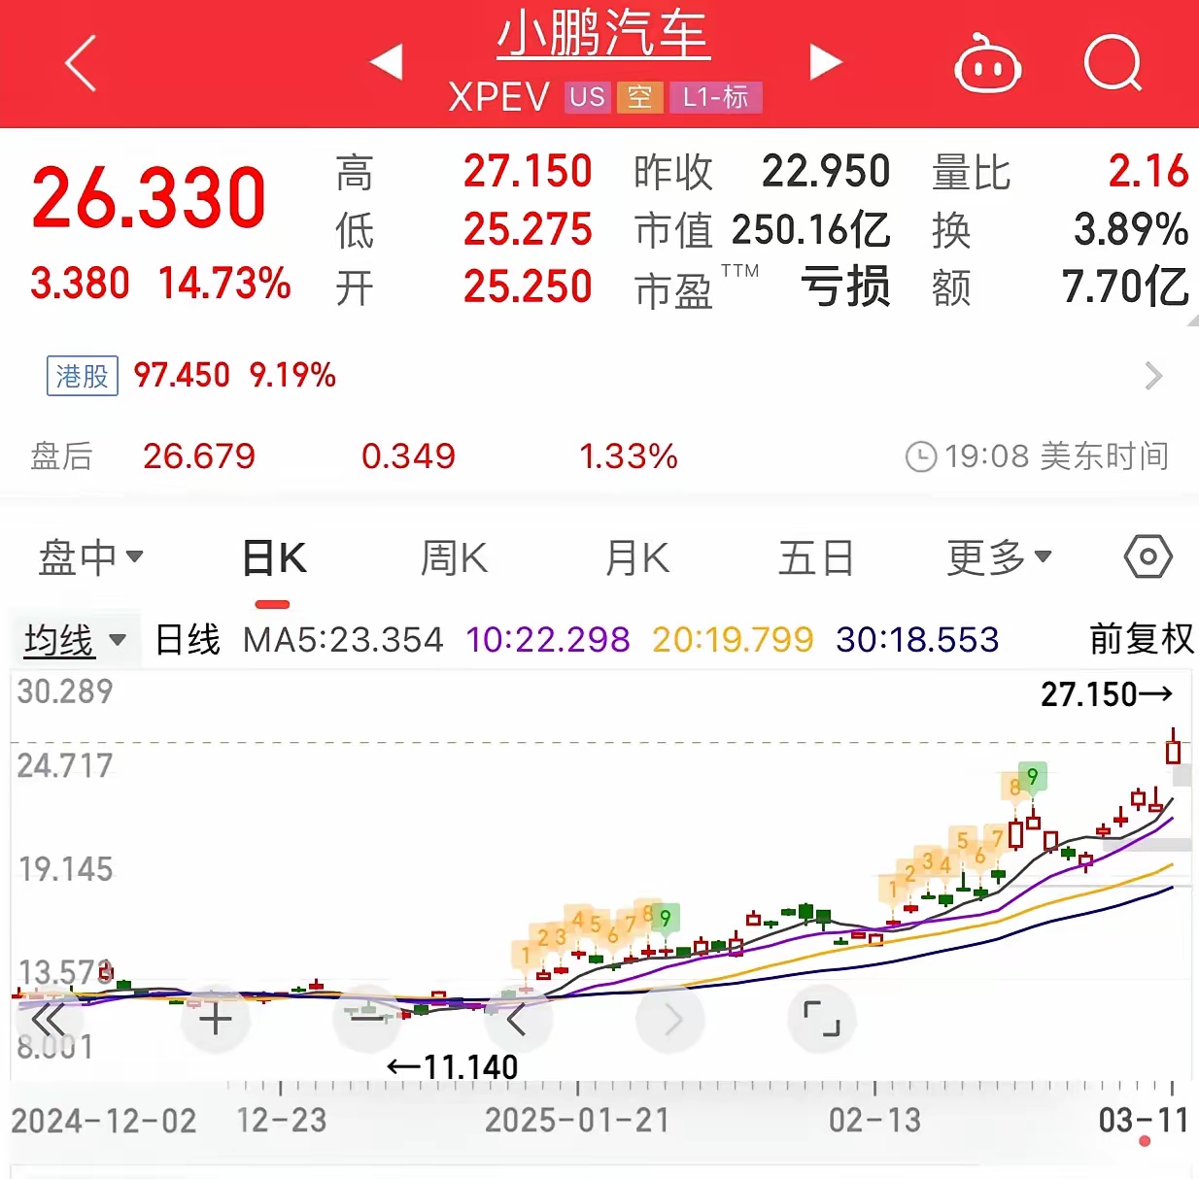Select the previous stock arrow beside 小鹏汽车
This screenshot has width=1199, height=1179.
(x=386, y=60)
